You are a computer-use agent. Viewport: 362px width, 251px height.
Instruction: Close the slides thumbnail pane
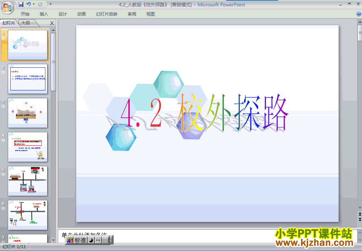[52, 23]
